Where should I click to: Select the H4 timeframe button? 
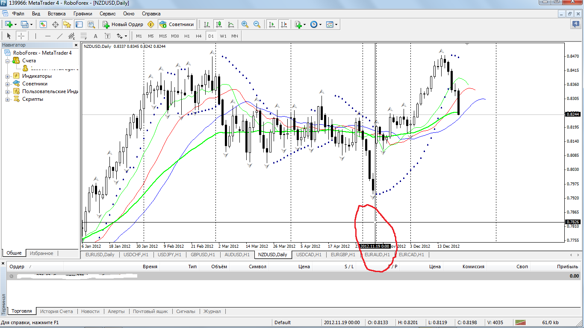[198, 36]
